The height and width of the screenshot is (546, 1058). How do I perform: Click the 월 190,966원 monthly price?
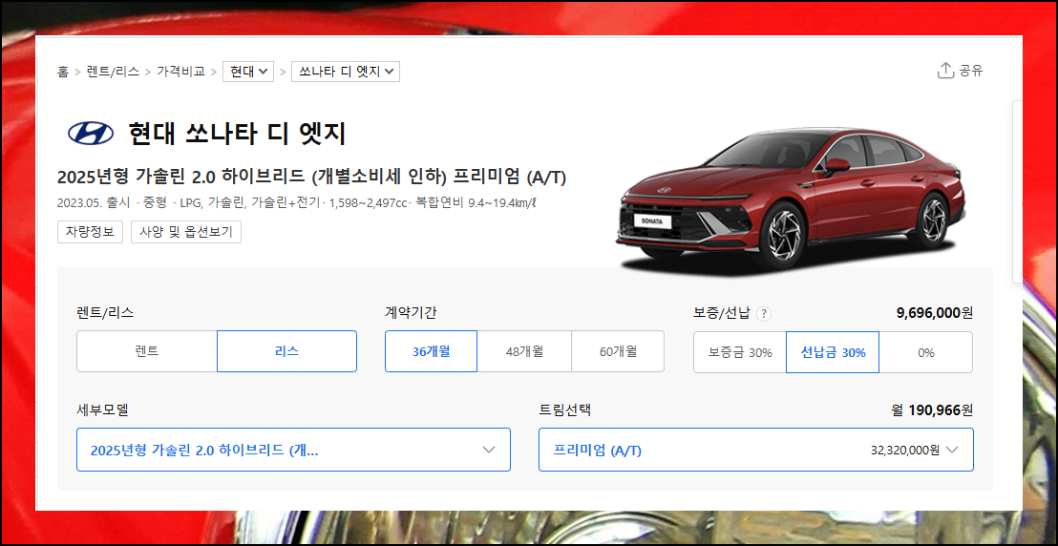click(x=932, y=410)
